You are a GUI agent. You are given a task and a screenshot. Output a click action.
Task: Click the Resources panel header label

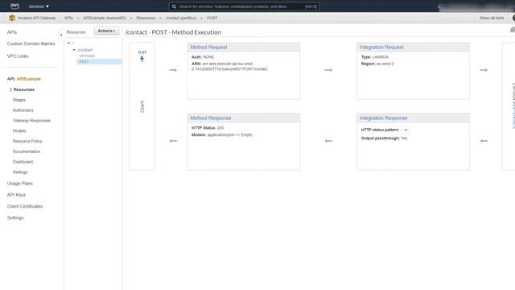(76, 32)
